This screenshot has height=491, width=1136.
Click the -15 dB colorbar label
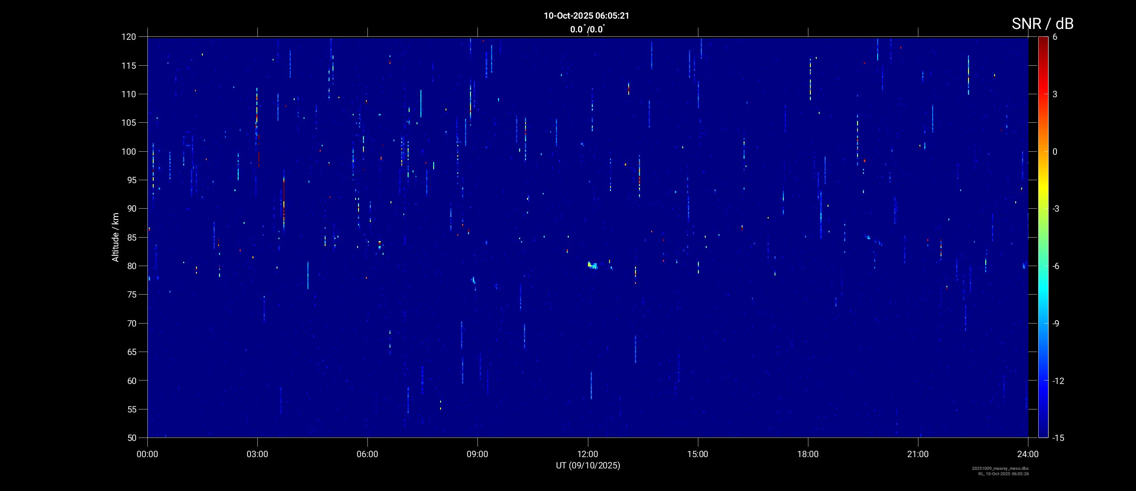(1058, 437)
